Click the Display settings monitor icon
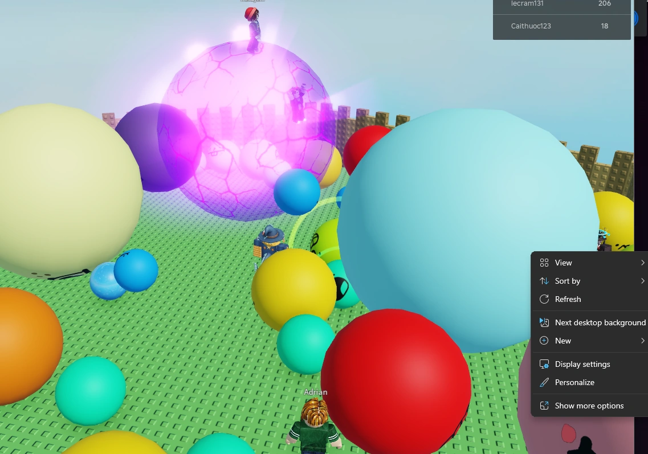The height and width of the screenshot is (454, 648). (544, 364)
